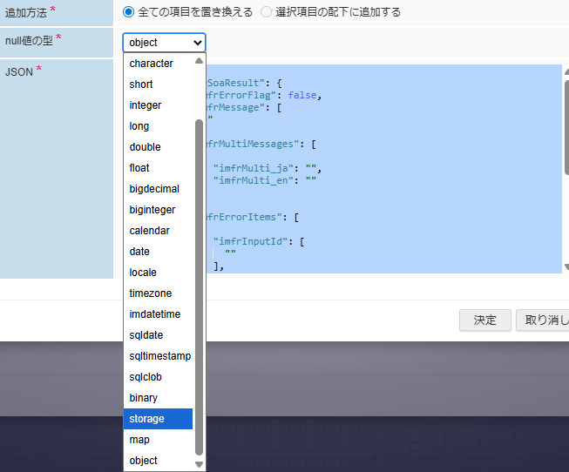The width and height of the screenshot is (569, 472).
Task: Click the 取り消し button
Action: click(543, 320)
